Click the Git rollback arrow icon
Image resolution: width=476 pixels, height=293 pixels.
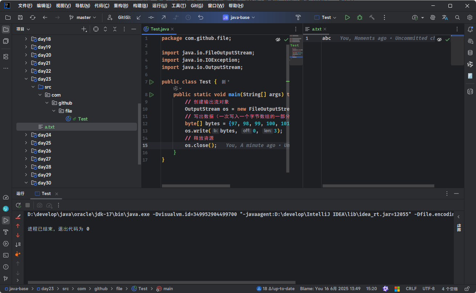click(x=201, y=17)
